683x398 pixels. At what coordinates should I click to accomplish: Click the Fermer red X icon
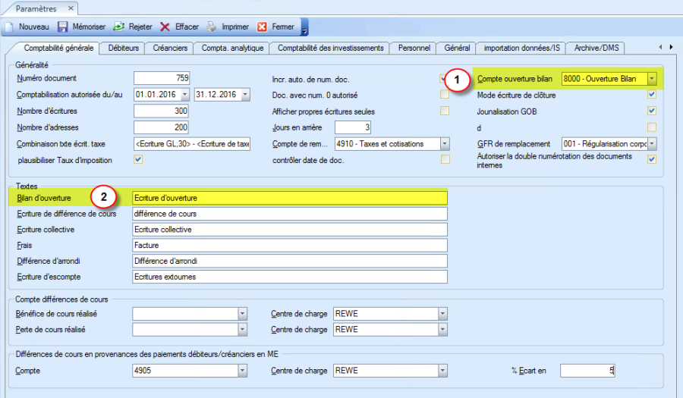pyautogui.click(x=263, y=27)
